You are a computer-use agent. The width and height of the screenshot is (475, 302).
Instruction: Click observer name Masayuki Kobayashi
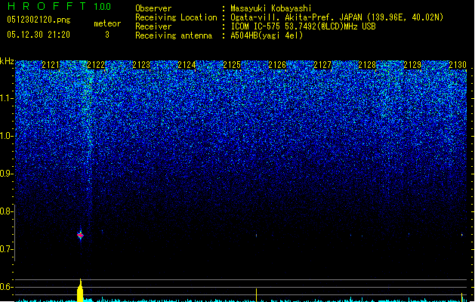(271, 8)
